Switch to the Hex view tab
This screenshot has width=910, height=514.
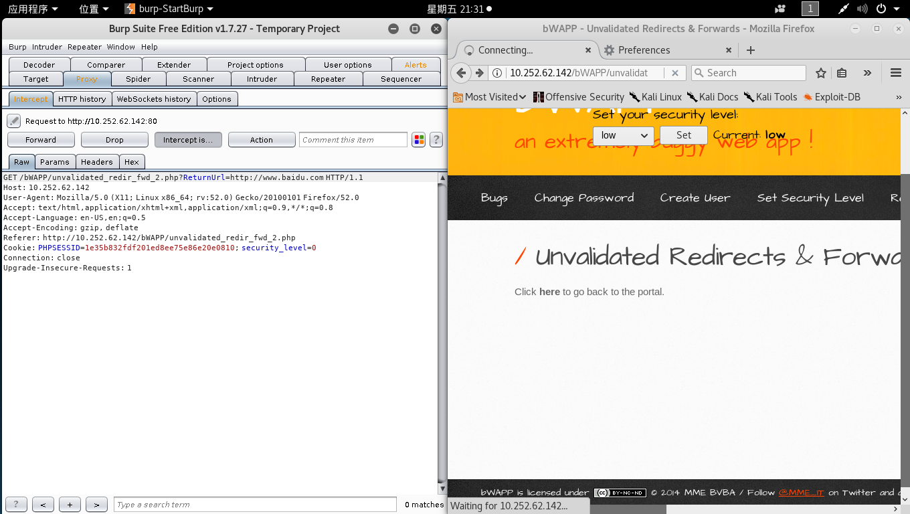(132, 162)
